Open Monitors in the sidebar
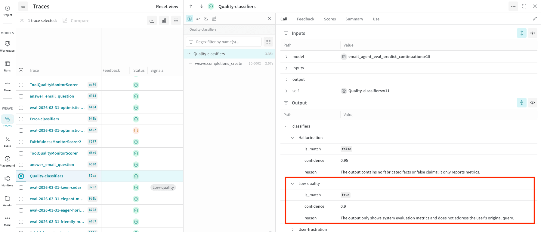This screenshot has width=541, height=232. click(7, 181)
